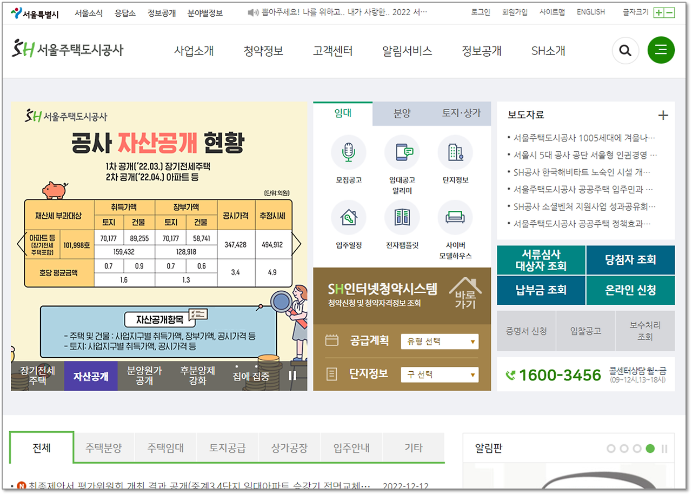
Task: Click the 모집공고 microphone icon
Action: pyautogui.click(x=348, y=152)
